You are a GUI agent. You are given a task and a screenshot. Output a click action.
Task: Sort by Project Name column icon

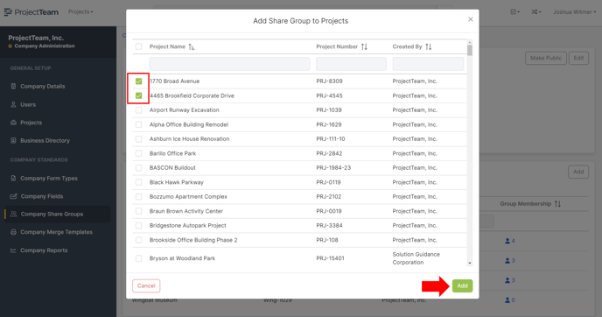coord(192,47)
